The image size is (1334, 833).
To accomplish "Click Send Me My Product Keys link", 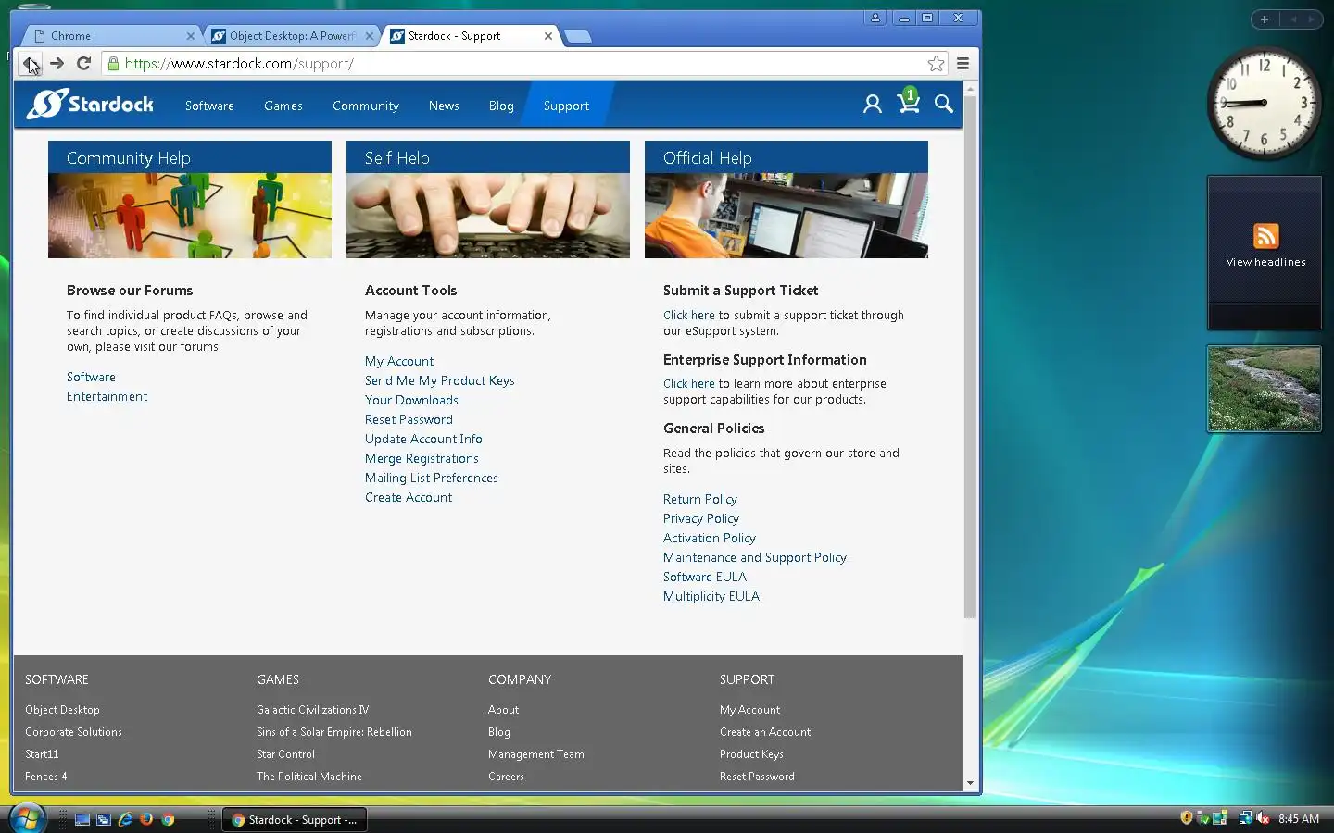I will point(439,380).
